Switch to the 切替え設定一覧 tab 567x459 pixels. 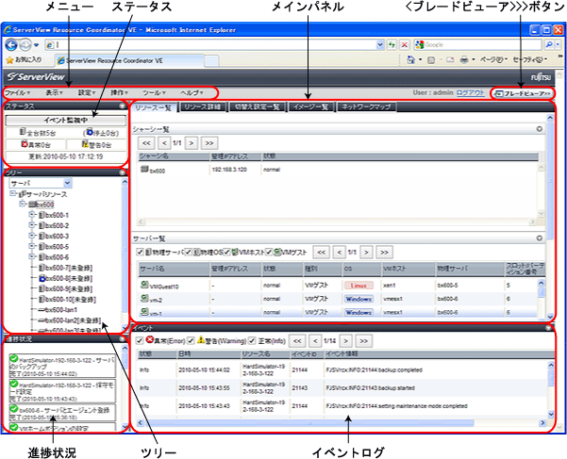258,107
